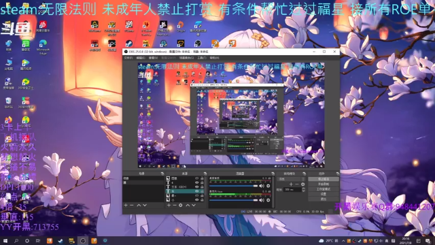Screen dimensions: 435x245
Task: Open taskbar search
Action: 16,241
